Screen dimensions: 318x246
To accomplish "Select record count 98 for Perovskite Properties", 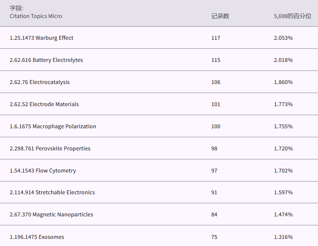I will tap(214, 148).
